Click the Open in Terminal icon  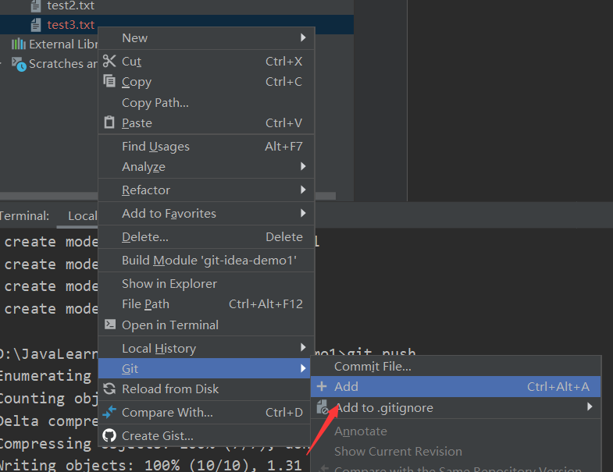click(109, 325)
